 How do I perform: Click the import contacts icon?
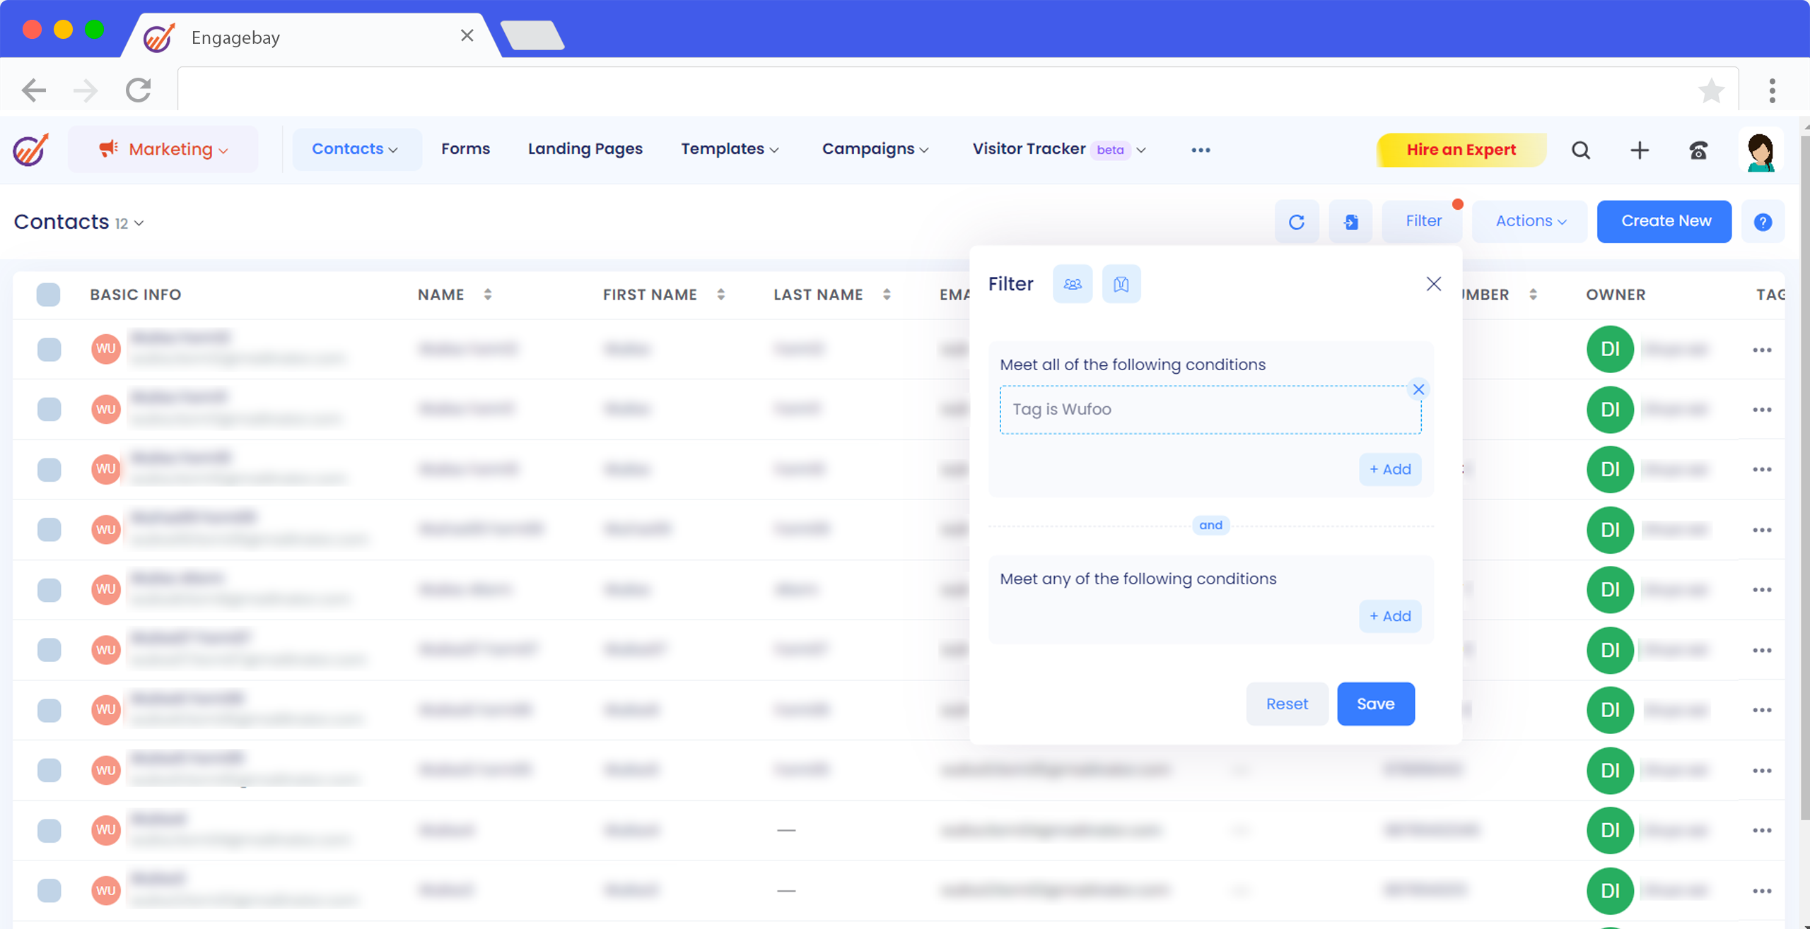tap(1350, 222)
